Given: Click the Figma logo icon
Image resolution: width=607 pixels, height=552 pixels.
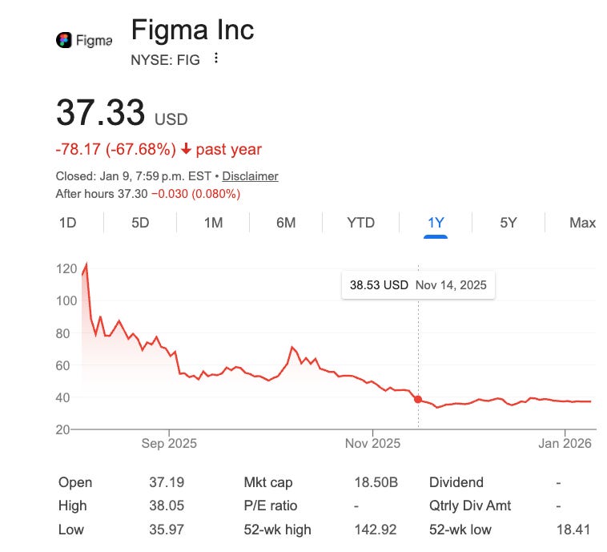Looking at the screenshot, I should [64, 40].
